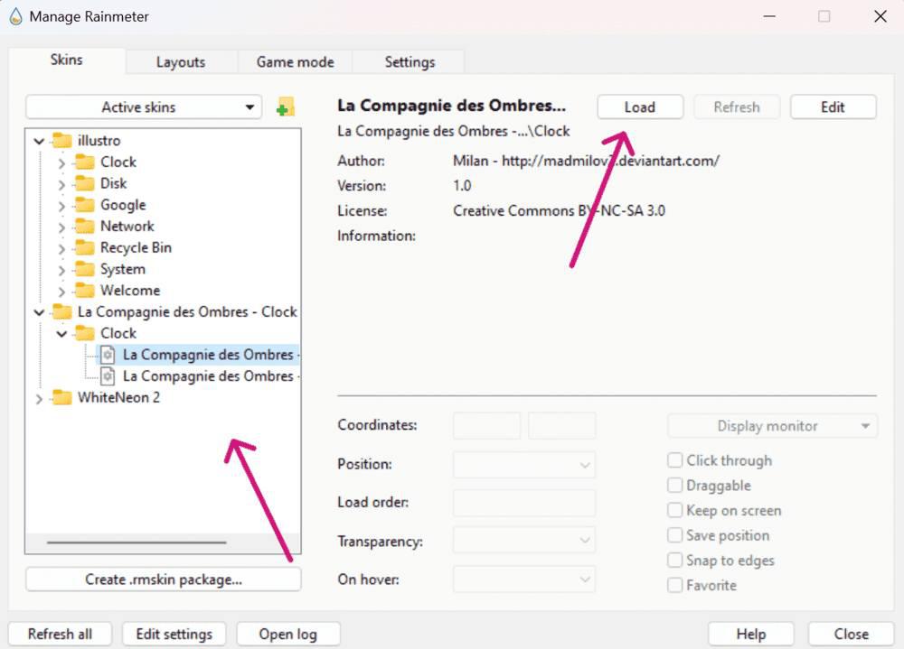Collapse the illustro tree node

pos(39,141)
